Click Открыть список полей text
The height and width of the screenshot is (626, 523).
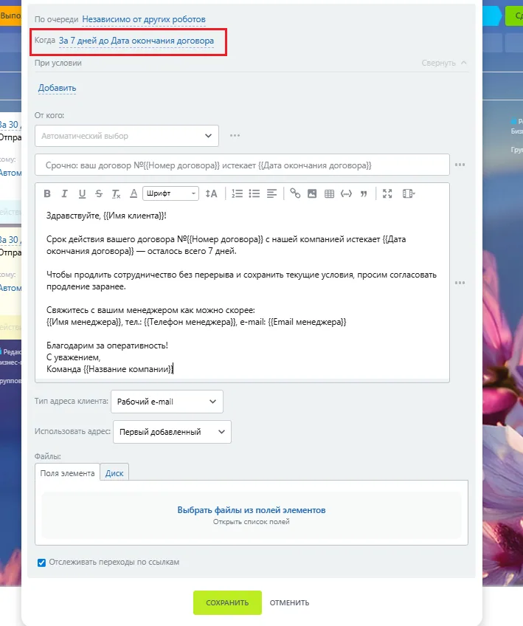click(252, 522)
